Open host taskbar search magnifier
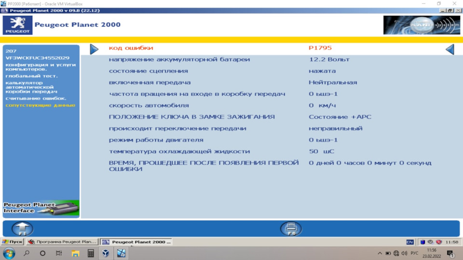463x260 pixels. pyautogui.click(x=27, y=253)
